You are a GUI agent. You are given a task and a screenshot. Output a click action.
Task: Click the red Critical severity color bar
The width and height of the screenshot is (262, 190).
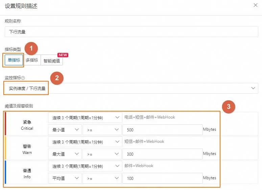[x=5, y=124]
